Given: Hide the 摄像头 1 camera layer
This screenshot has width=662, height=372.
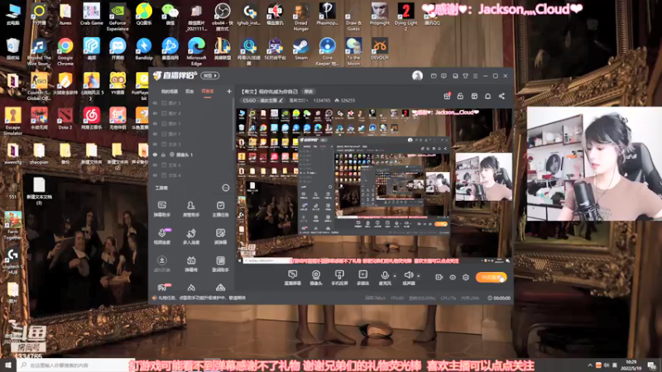Looking at the screenshot, I should [155, 155].
